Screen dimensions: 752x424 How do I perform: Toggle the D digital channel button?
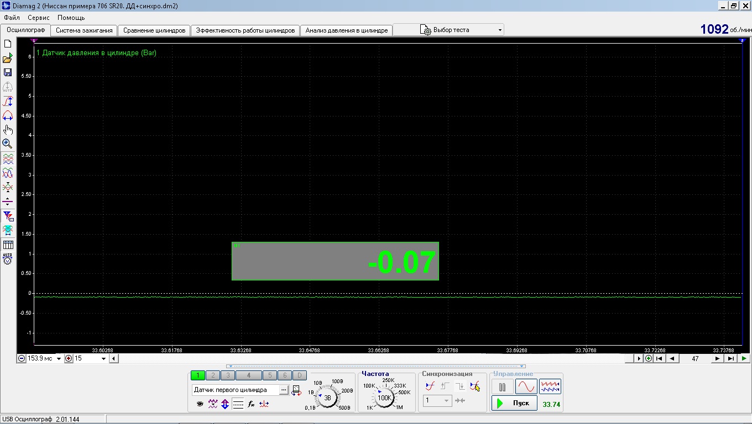click(299, 375)
